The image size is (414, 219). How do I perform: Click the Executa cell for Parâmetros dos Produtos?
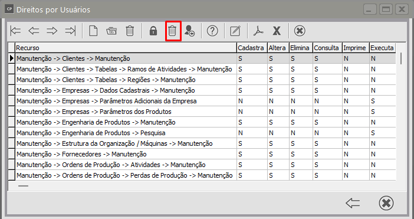pos(382,112)
